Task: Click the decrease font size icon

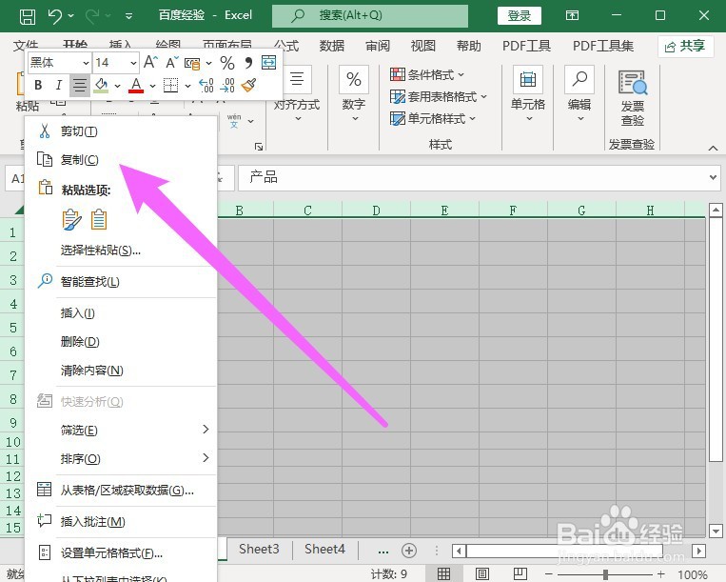Action: (x=172, y=62)
